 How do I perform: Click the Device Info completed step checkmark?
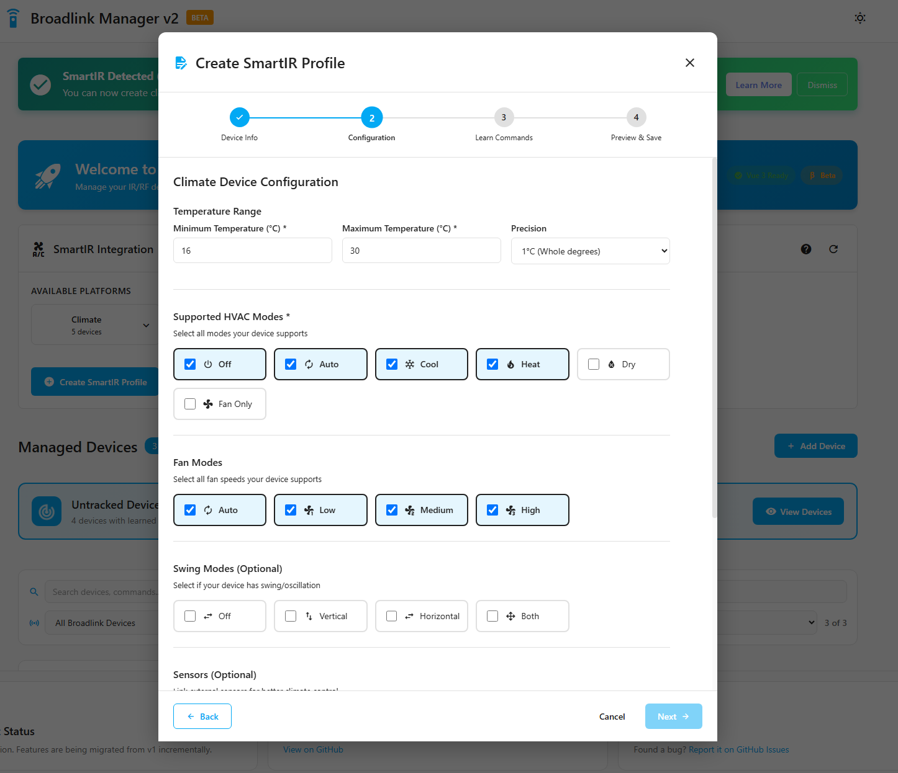pyautogui.click(x=239, y=117)
